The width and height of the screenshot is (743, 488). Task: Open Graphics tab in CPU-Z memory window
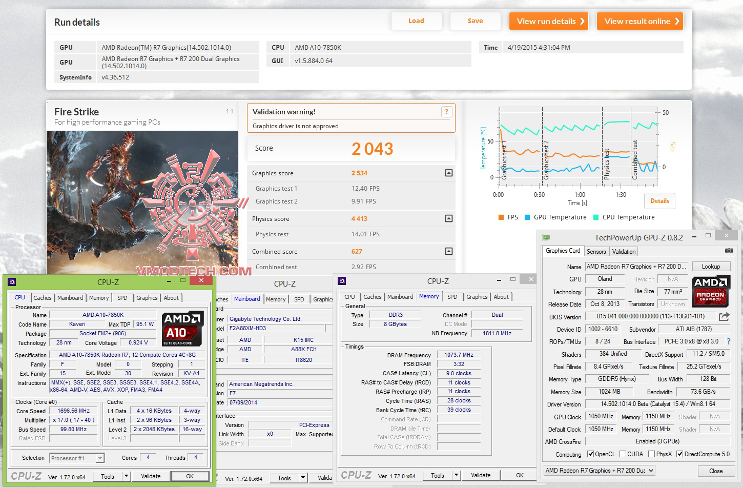coord(477,297)
